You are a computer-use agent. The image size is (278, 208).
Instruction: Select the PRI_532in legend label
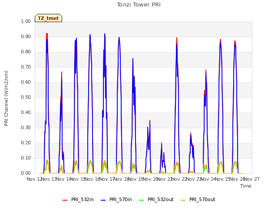pyautogui.click(x=83, y=199)
